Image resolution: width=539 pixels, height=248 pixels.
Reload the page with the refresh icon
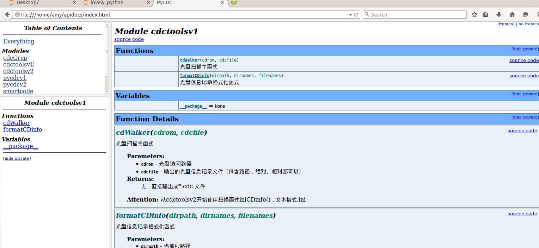(356, 14)
